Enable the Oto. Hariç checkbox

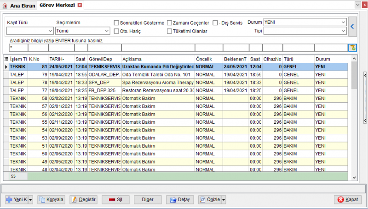pyautogui.click(x=116, y=31)
